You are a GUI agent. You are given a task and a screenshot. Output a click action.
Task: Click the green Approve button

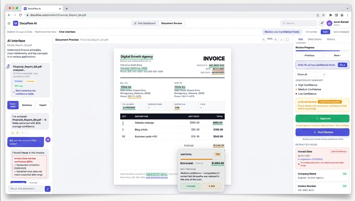[x=322, y=119]
